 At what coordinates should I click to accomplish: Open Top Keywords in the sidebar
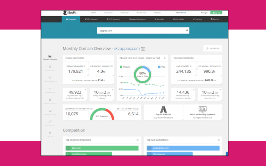50,90
